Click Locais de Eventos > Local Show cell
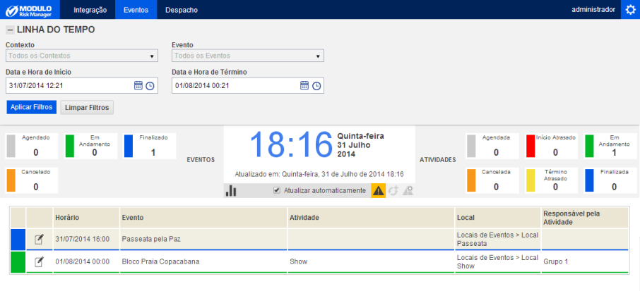Viewport: 640px width, 291px height. 498,261
